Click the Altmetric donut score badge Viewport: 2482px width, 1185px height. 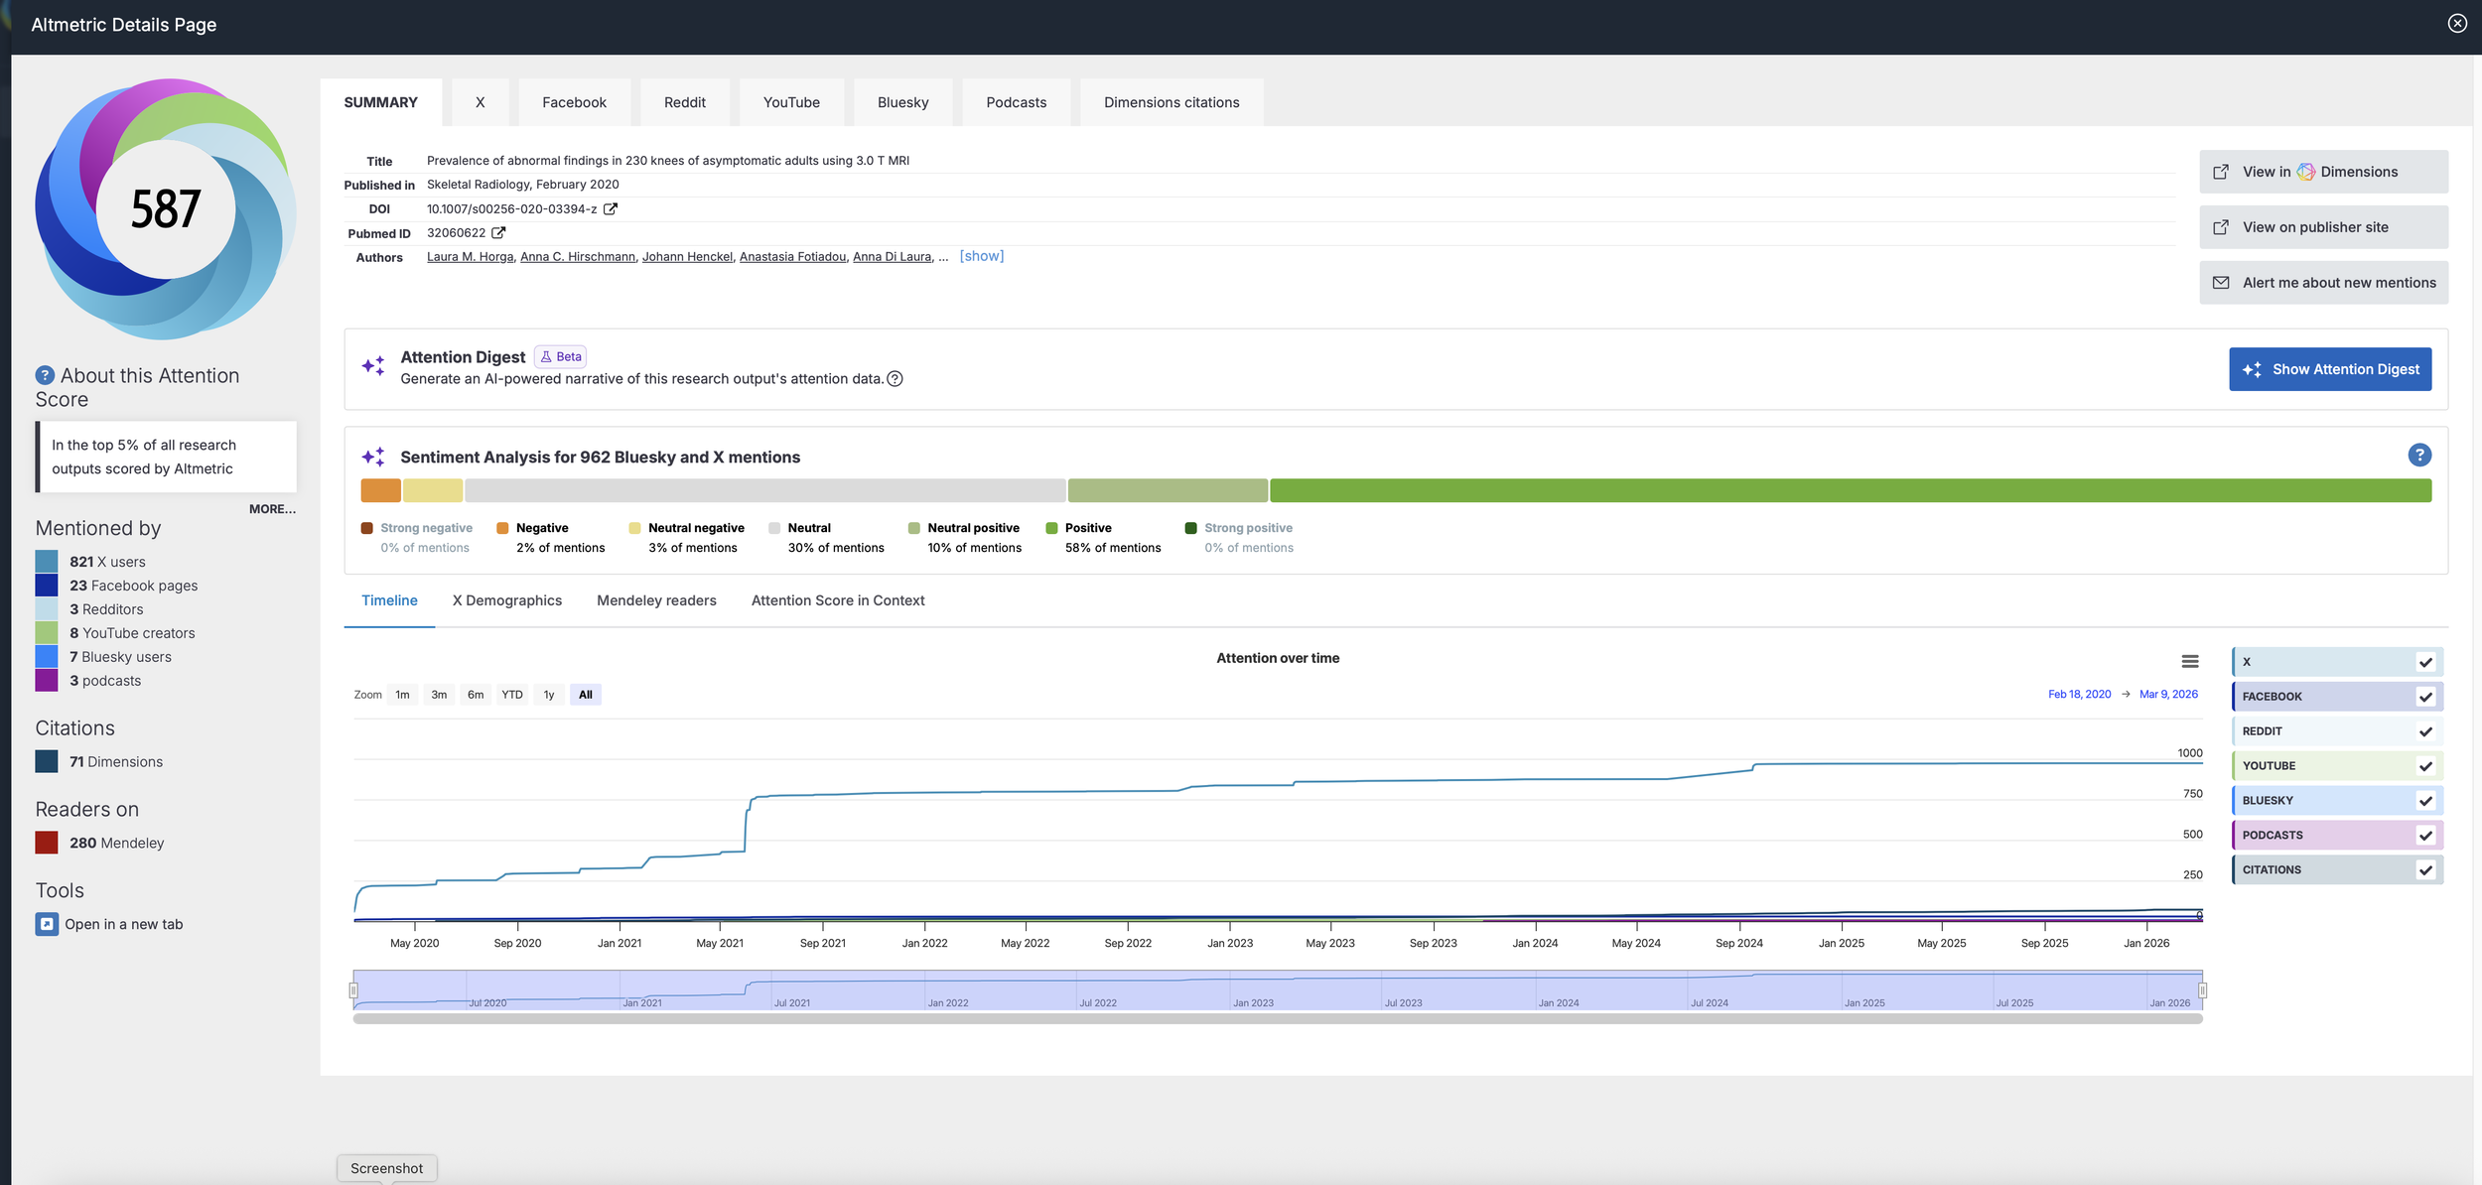point(166,209)
